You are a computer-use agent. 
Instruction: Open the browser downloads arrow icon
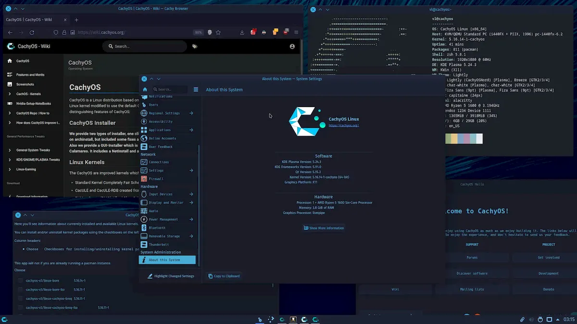(242, 33)
